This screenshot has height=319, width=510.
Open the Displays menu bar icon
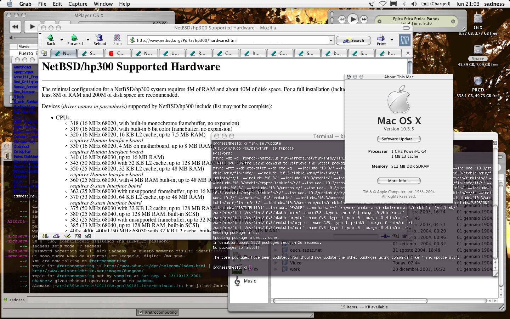point(393,4)
